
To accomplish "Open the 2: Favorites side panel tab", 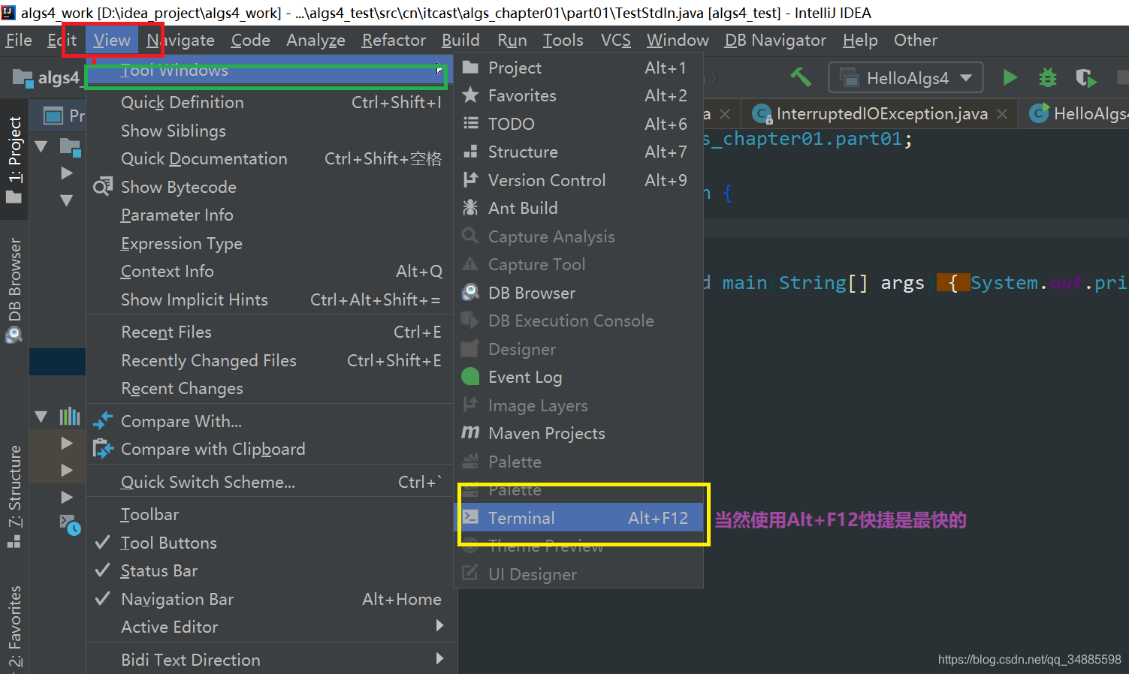I will pyautogui.click(x=14, y=626).
